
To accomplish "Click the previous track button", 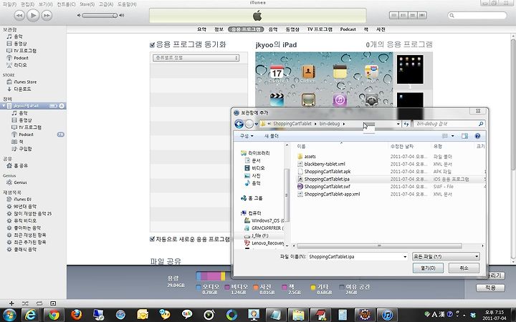I will tap(19, 16).
